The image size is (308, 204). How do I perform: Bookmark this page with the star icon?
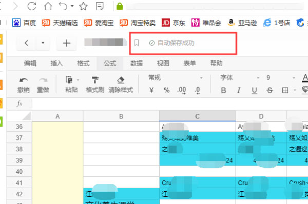click(83, 6)
